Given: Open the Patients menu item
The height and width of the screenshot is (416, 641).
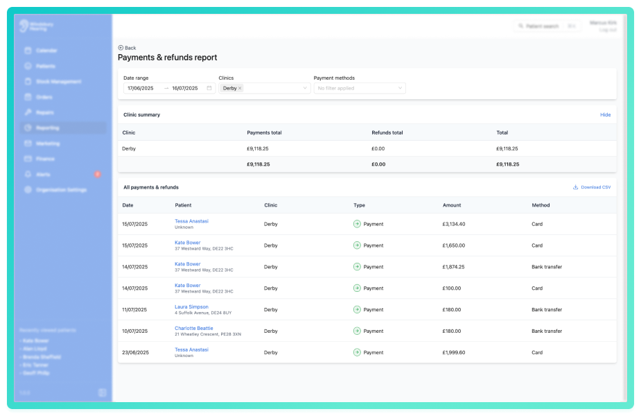Looking at the screenshot, I should pyautogui.click(x=62, y=66).
